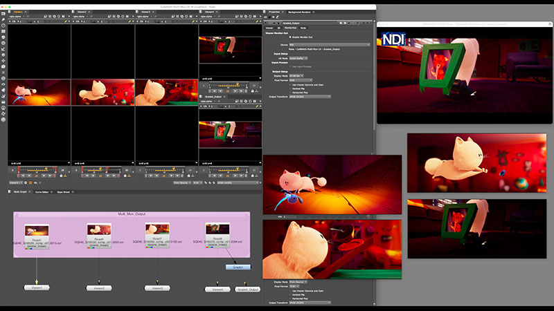Open the Node tab in Properties
Screen dimensions: 554x311
pos(303,28)
